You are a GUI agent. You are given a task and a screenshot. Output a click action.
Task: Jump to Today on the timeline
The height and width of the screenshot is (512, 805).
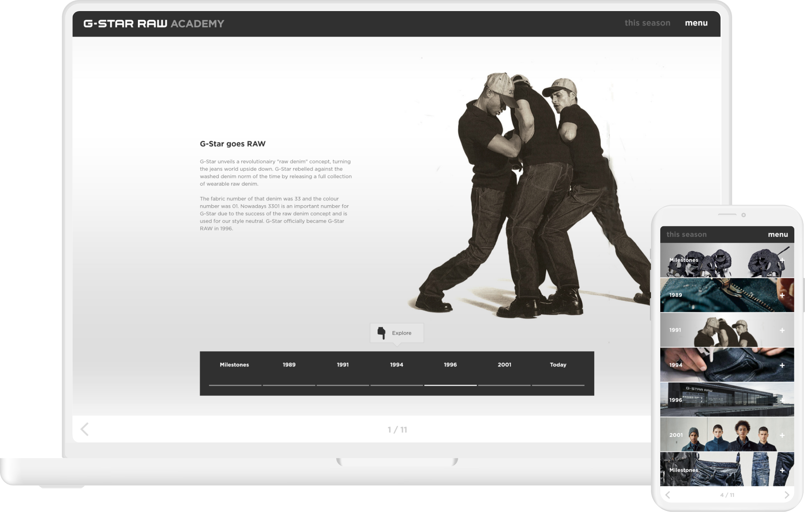pyautogui.click(x=558, y=364)
